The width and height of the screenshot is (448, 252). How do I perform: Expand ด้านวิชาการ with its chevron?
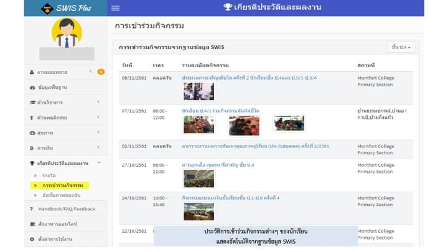coord(98,102)
